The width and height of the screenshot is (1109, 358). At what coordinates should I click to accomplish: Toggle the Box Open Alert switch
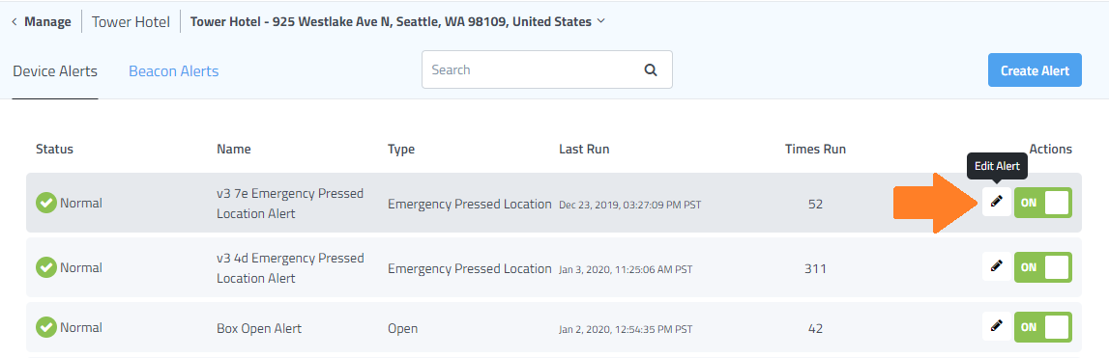point(1043,327)
